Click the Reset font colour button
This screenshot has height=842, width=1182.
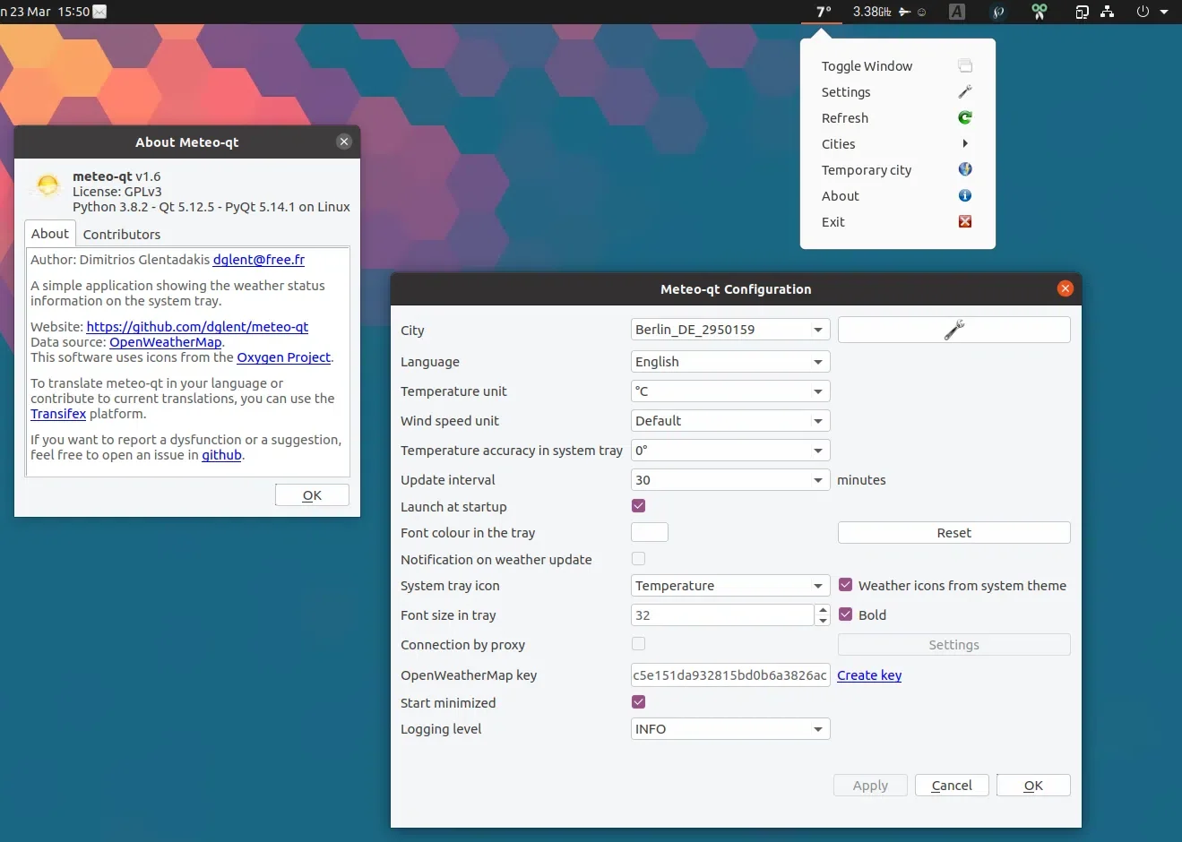(953, 533)
